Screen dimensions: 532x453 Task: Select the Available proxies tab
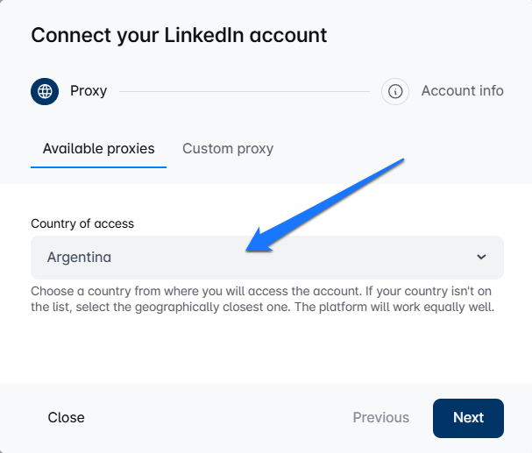[98, 149]
